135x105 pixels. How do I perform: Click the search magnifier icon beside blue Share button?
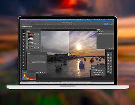[110, 24]
